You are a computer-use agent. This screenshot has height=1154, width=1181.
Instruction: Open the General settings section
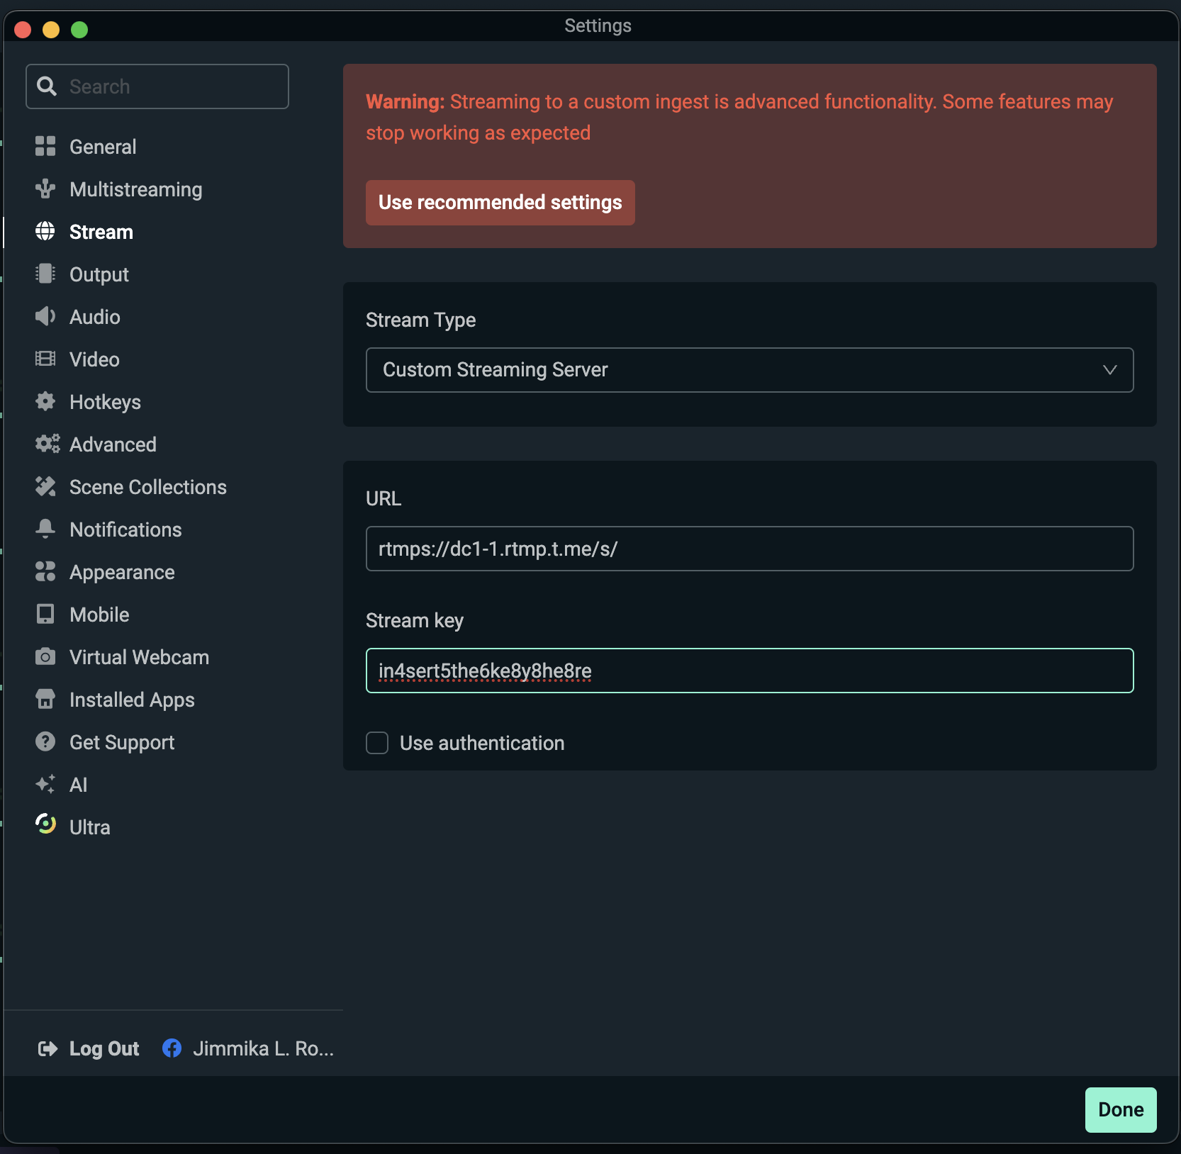coord(103,147)
